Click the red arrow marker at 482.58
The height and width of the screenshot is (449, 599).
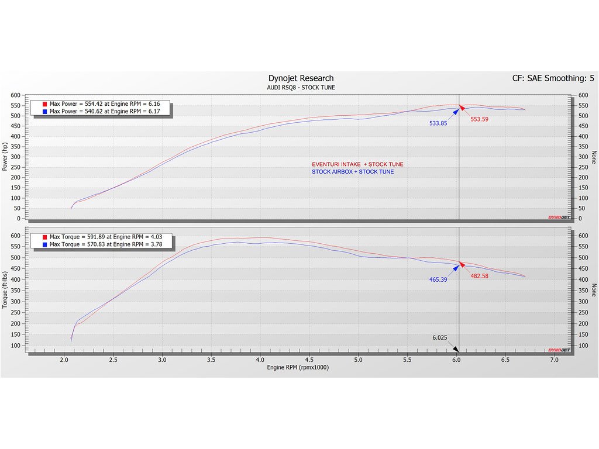(463, 265)
